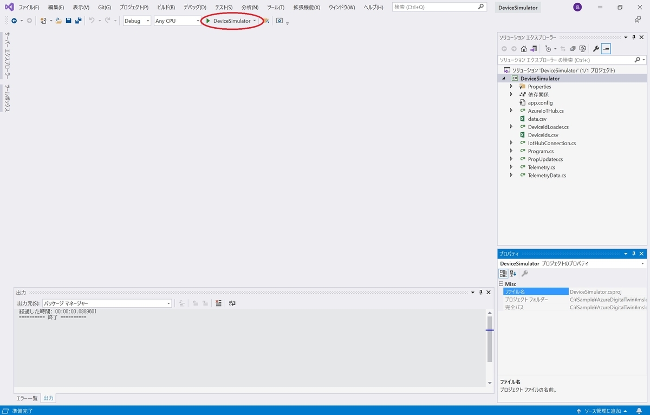Click the property pages wrench in Properties panel

click(x=525, y=274)
